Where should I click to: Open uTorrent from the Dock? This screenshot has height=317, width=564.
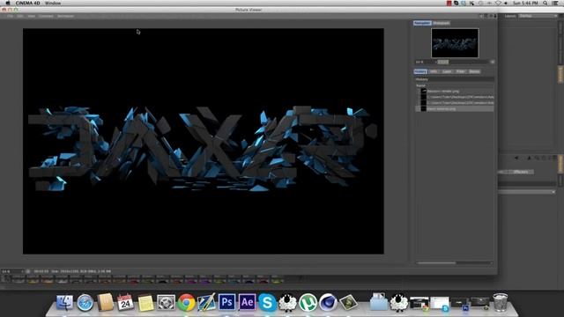[308, 303]
